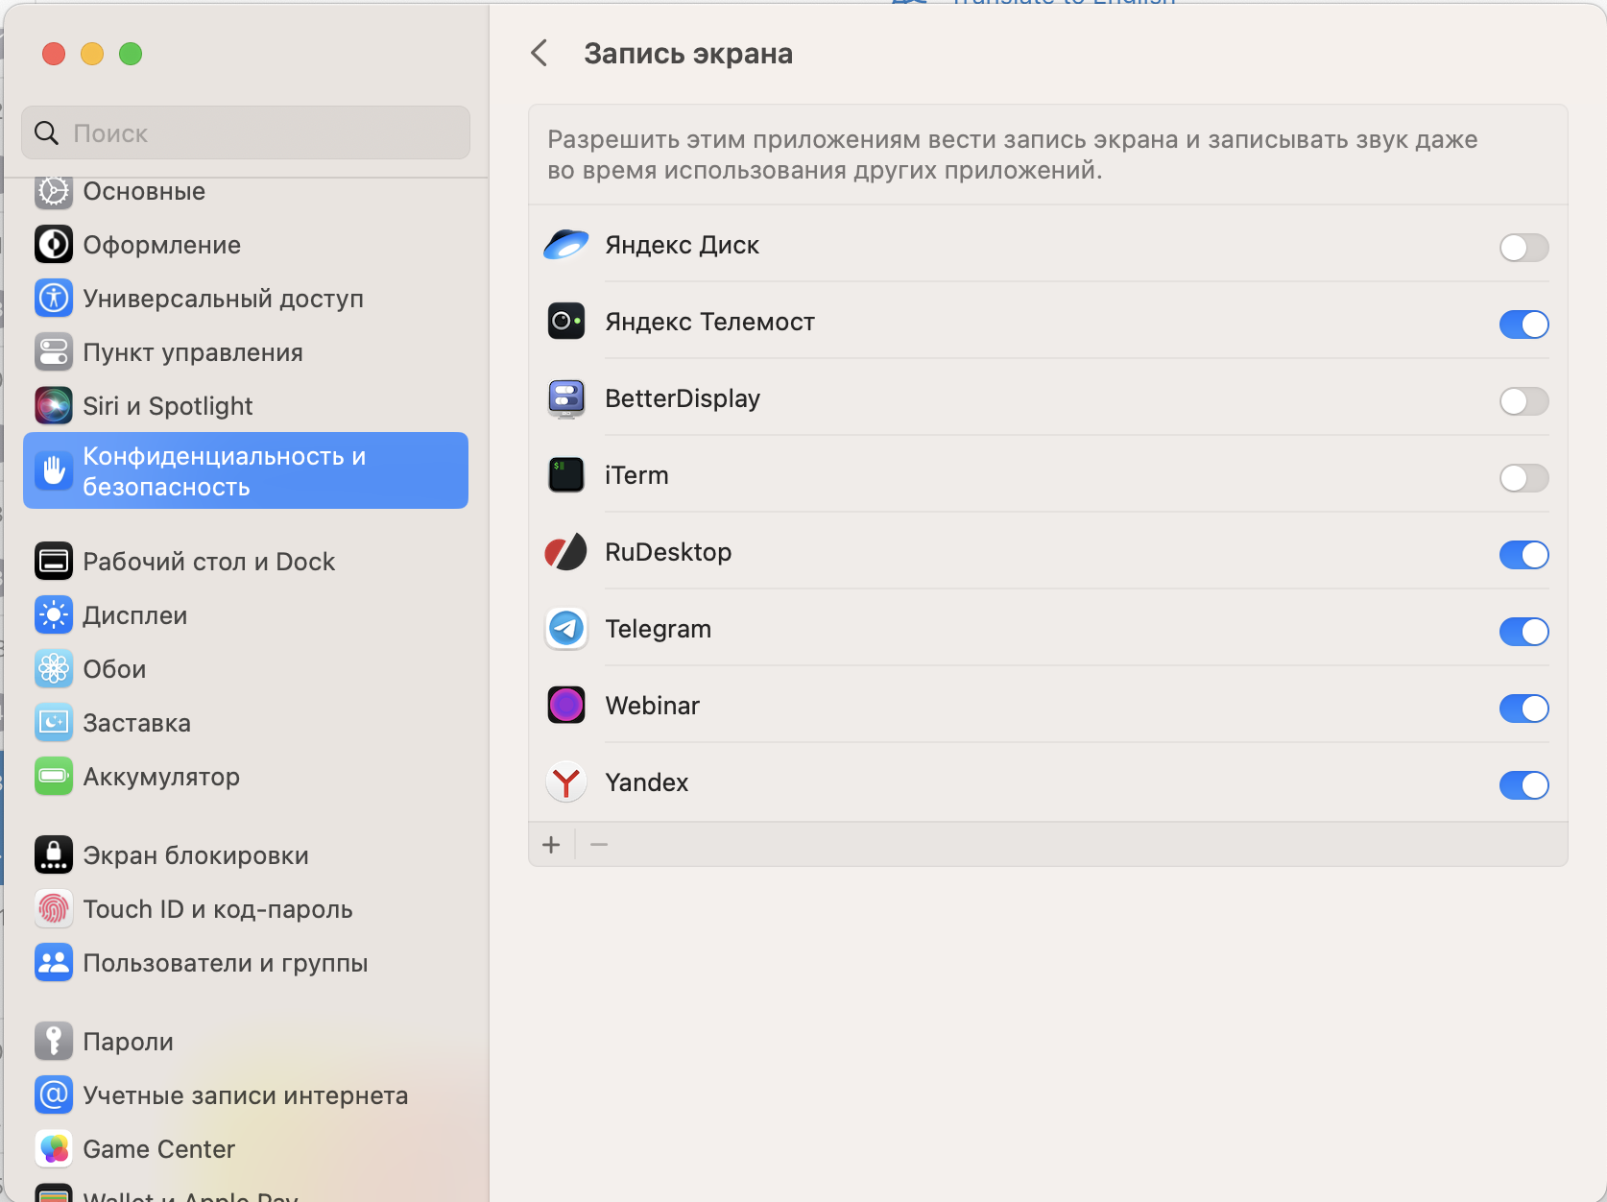
Task: Open Аккумулятор settings in the sidebar
Action: (160, 777)
